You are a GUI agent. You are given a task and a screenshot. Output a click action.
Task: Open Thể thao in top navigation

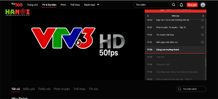(x=75, y=5)
